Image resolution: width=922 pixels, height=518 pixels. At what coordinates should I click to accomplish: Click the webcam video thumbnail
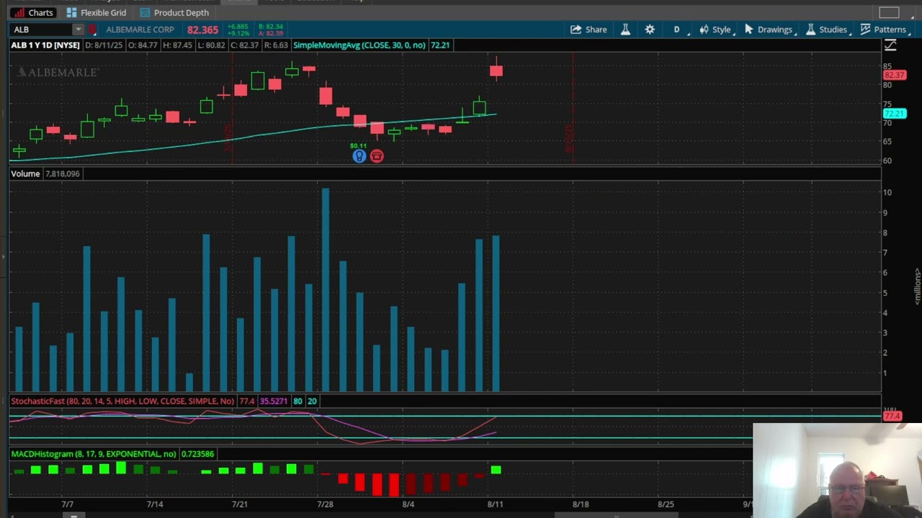pos(837,471)
